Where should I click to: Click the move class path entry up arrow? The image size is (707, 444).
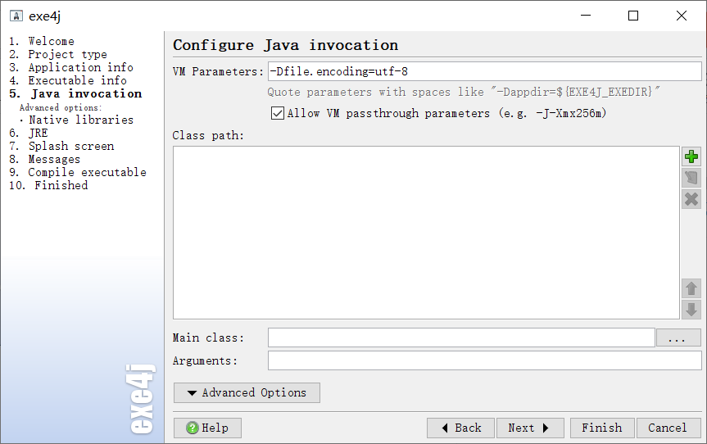tap(691, 288)
